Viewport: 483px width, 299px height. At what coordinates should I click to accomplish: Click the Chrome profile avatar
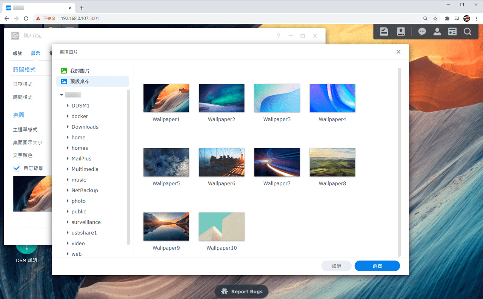point(467,18)
